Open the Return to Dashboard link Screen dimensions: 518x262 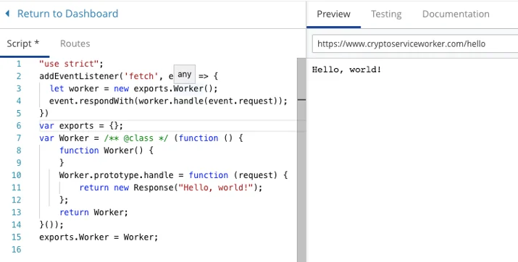coord(67,14)
